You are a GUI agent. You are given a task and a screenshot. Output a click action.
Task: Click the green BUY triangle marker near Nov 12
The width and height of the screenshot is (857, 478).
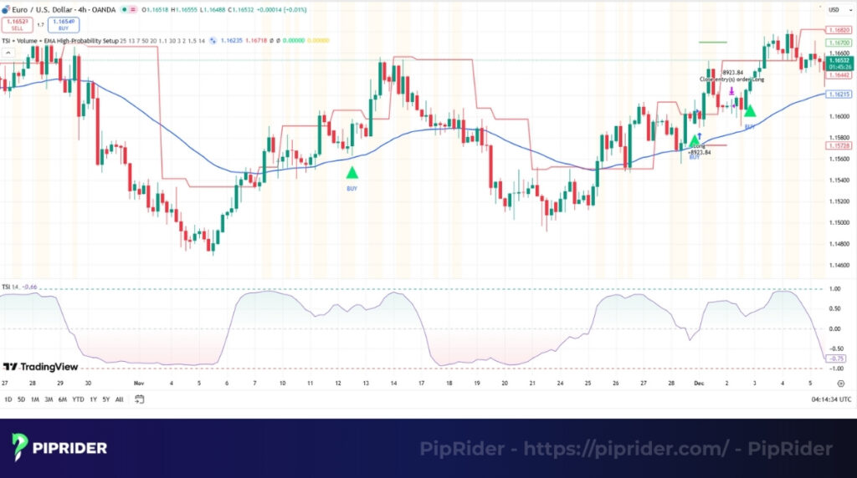[352, 173]
